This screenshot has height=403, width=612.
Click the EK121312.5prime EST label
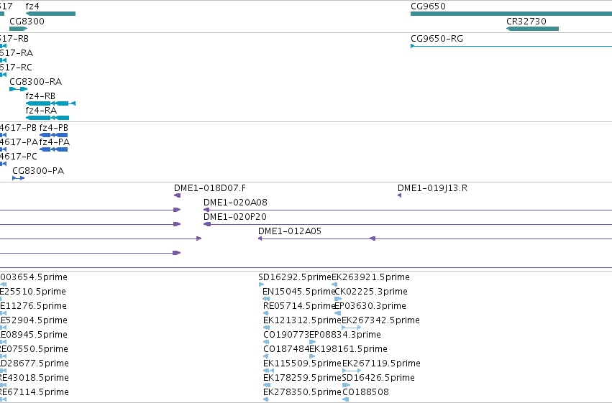click(x=303, y=320)
